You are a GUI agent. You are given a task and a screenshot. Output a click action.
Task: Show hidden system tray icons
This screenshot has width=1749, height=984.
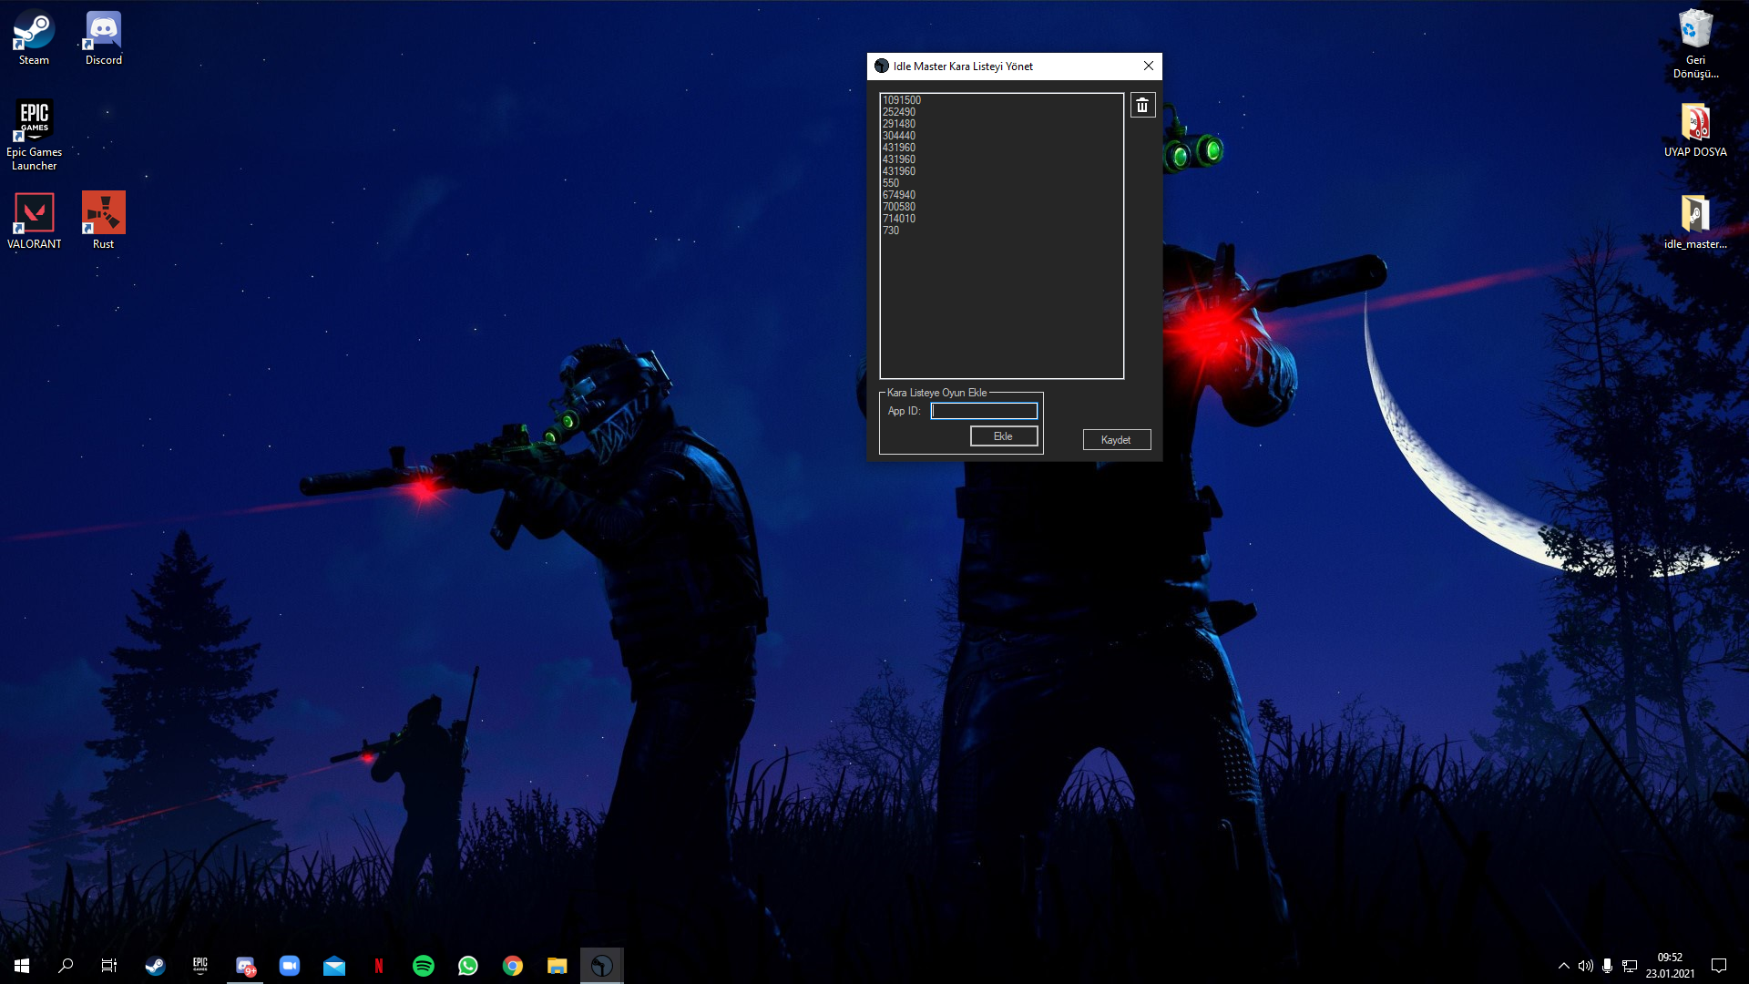(x=1563, y=966)
